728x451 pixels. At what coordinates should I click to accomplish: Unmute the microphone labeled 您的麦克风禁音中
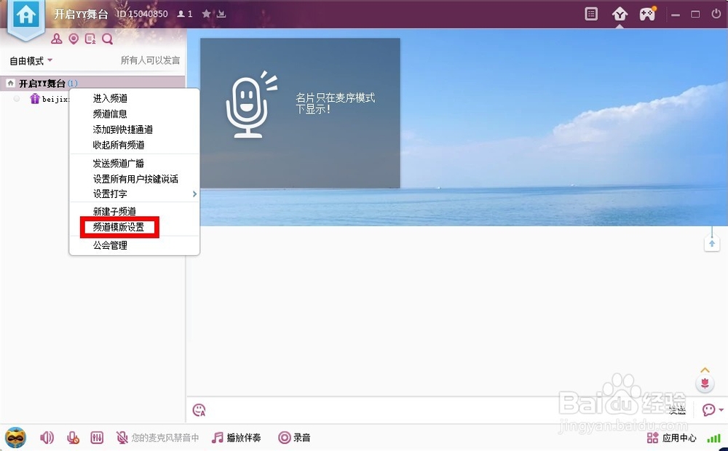click(123, 438)
